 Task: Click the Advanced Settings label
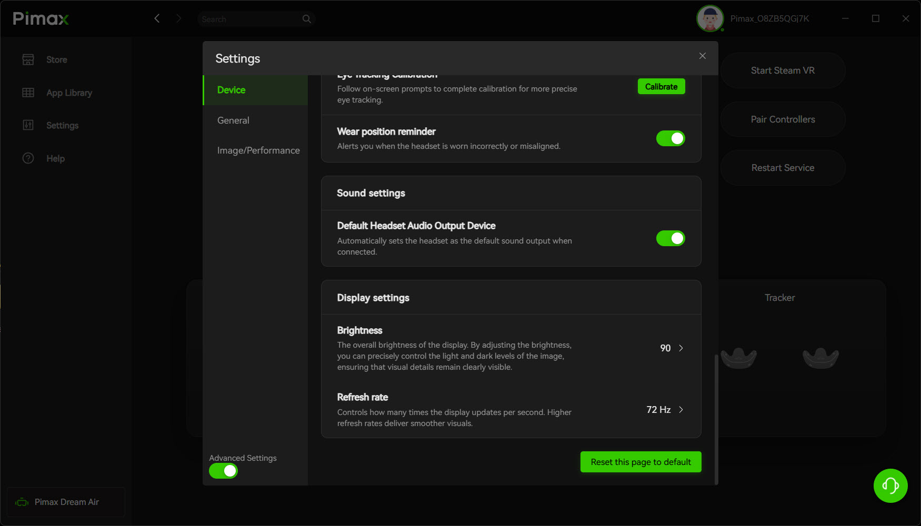pyautogui.click(x=243, y=458)
